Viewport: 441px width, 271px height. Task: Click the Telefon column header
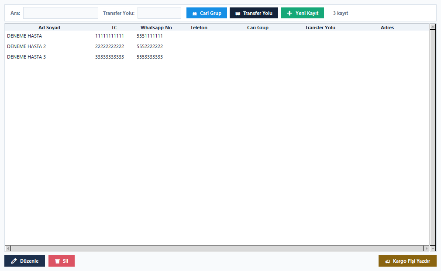pyautogui.click(x=199, y=28)
